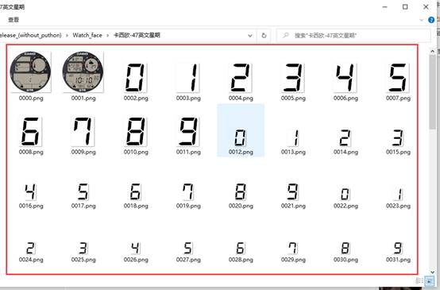Select the 0025.png file
This screenshot has width=440, height=290.
coord(83,252)
